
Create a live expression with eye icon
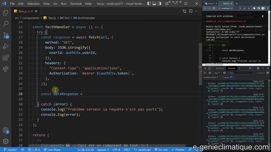224,73
